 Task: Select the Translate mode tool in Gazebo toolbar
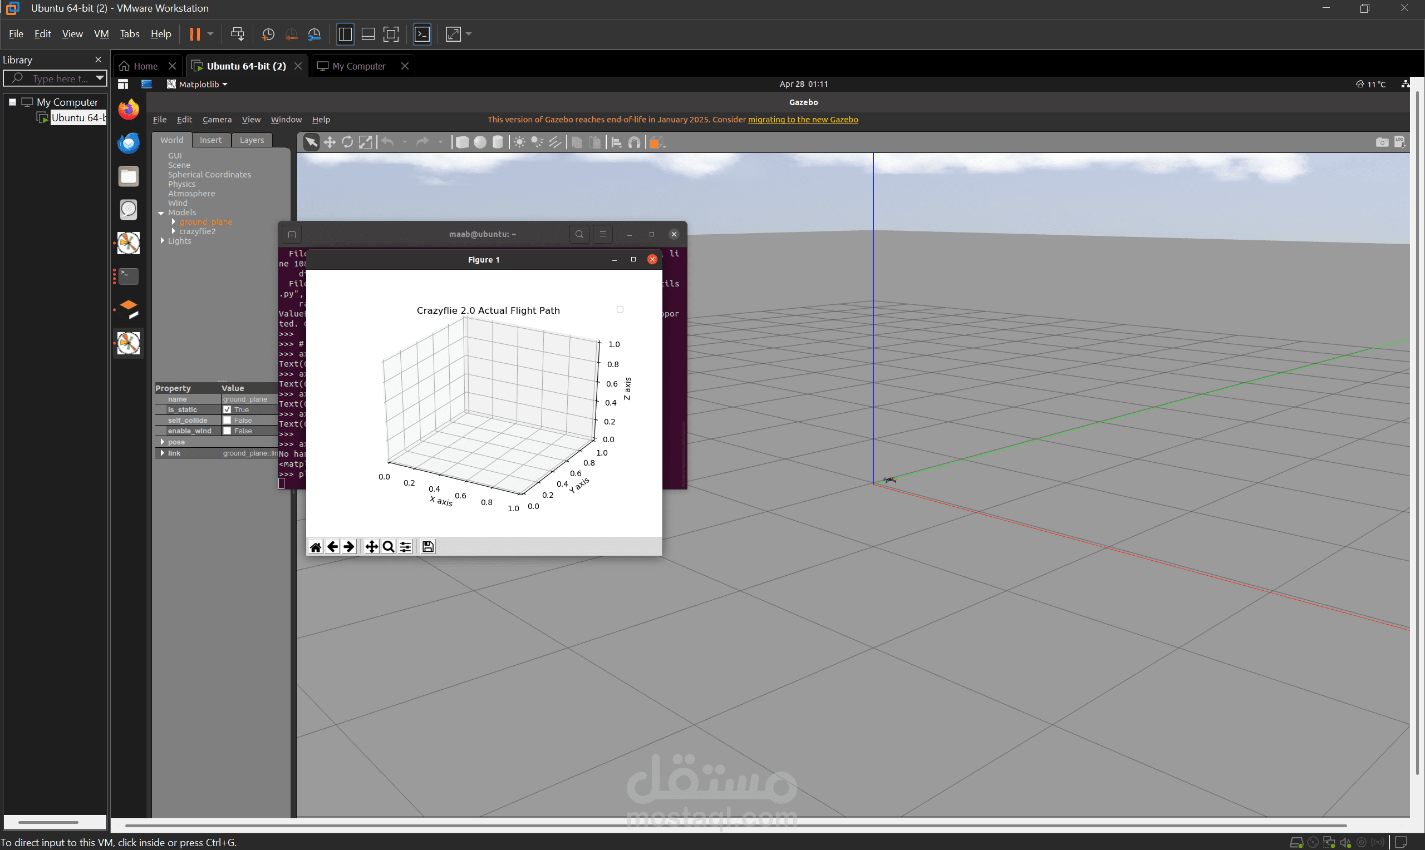pyautogui.click(x=330, y=142)
